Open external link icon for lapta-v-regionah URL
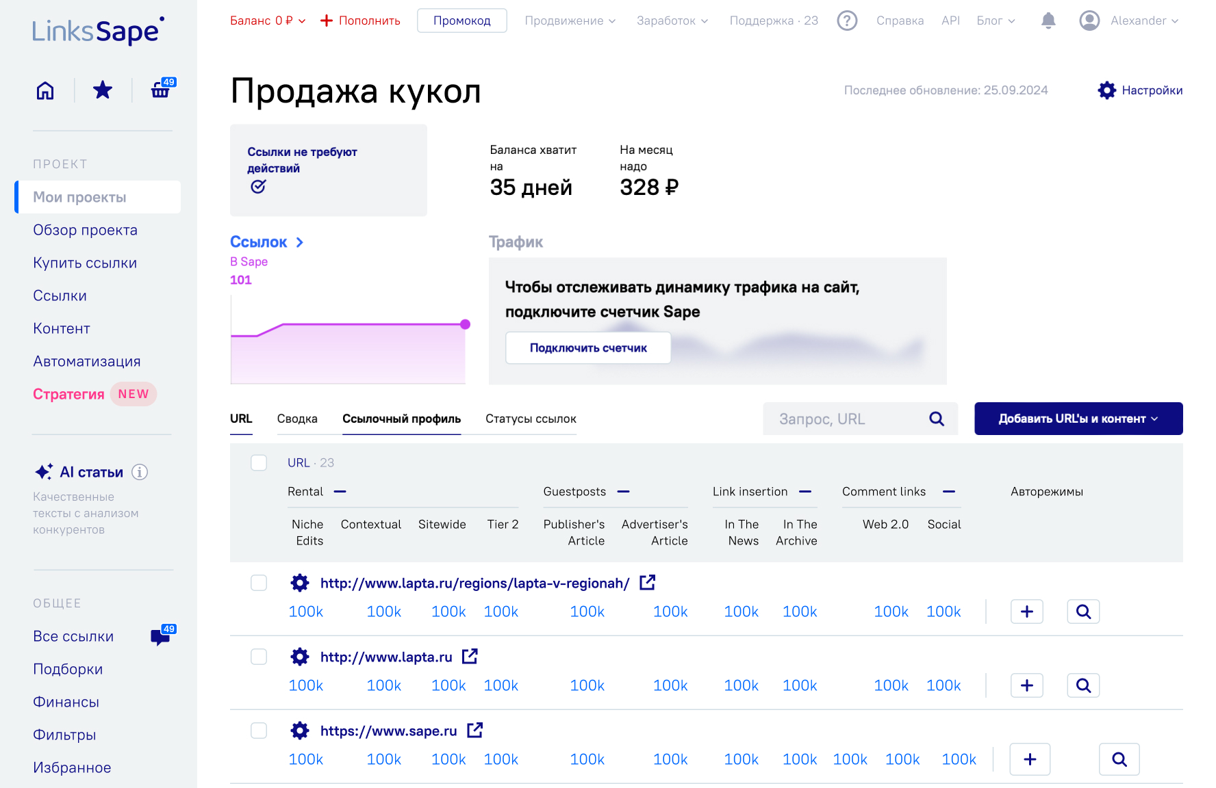This screenshot has height=788, width=1216. (x=647, y=582)
